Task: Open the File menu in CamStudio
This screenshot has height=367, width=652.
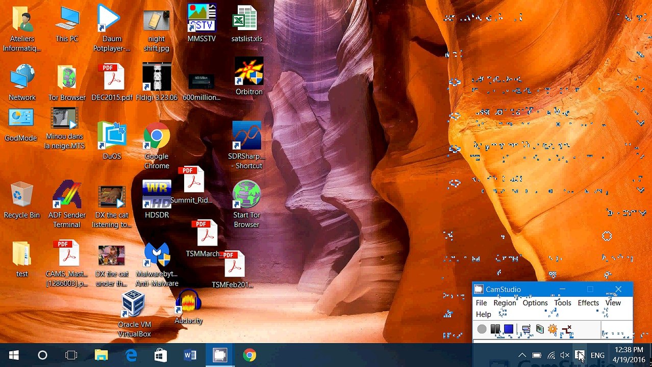Action: (481, 303)
